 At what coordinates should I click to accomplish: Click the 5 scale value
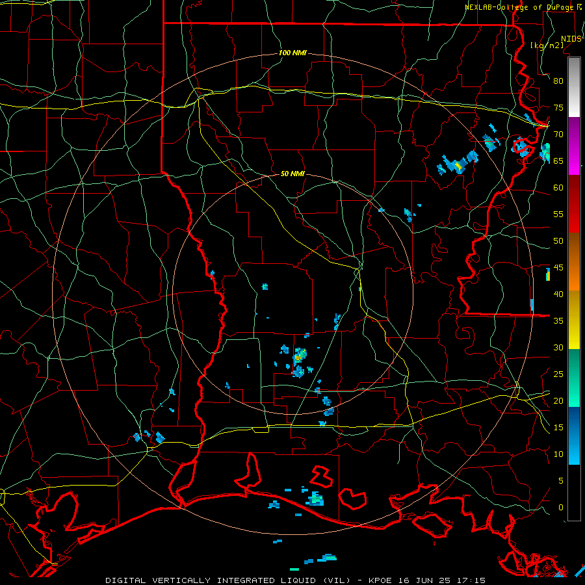pos(561,481)
